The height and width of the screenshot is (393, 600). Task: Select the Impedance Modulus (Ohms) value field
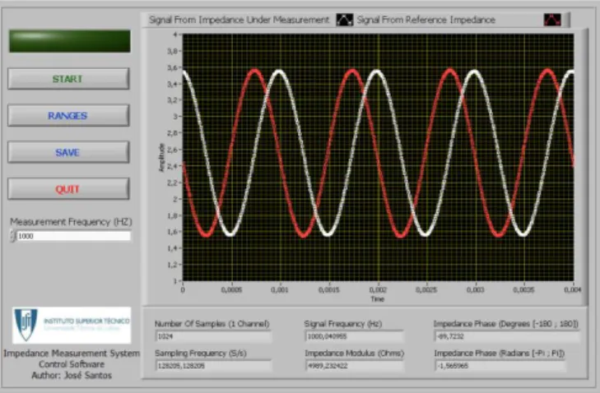[x=355, y=366]
